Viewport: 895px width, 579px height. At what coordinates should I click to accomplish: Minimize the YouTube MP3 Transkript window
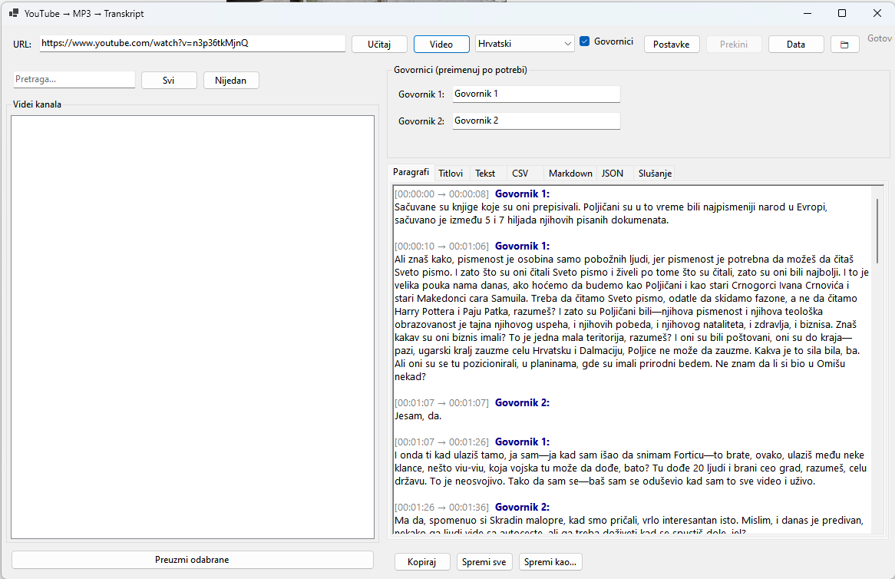[807, 13]
